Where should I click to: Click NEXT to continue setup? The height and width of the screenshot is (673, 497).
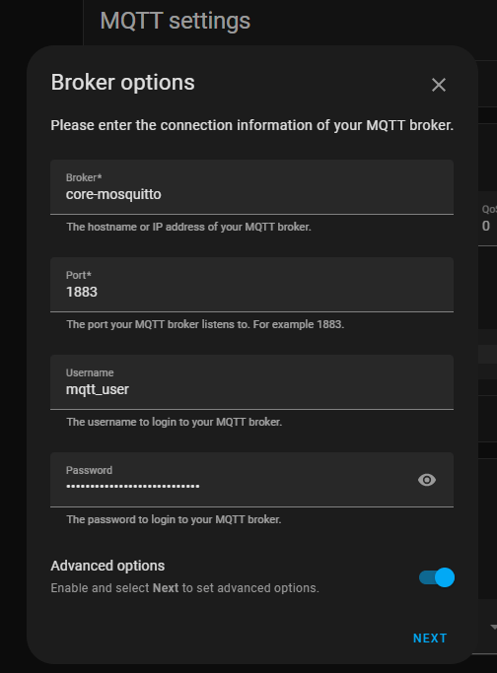coord(430,639)
